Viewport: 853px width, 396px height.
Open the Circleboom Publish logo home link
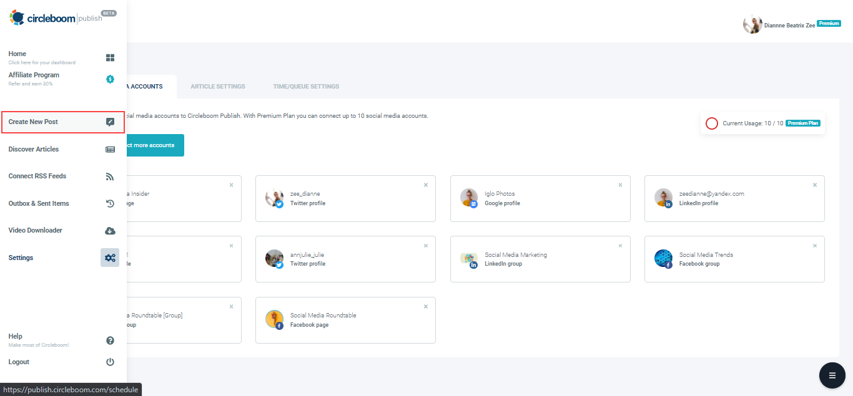tap(62, 17)
